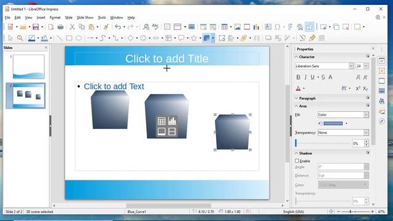
Task: Open the Slide Show menu
Action: click(x=85, y=18)
